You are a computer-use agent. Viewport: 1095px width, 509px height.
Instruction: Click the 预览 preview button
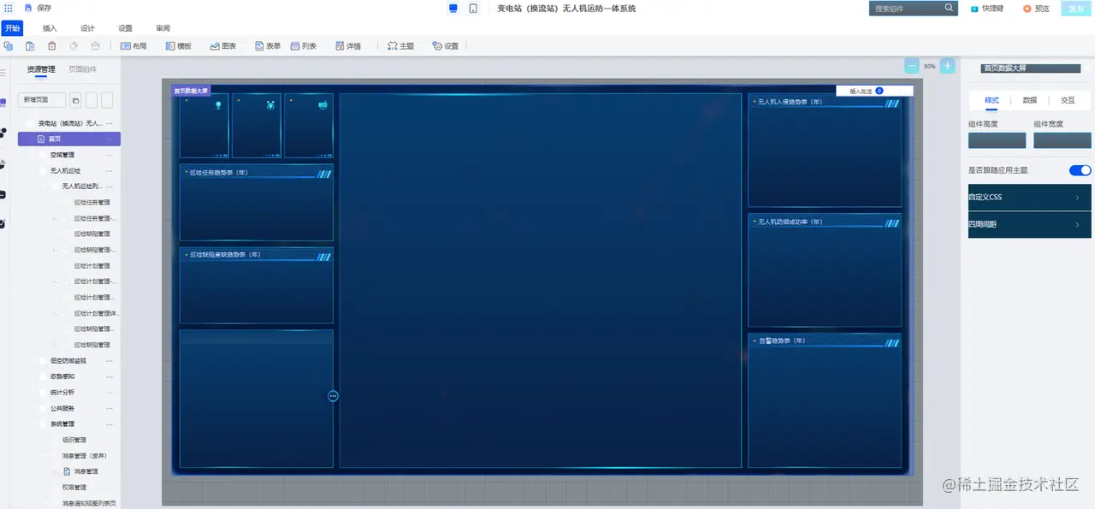pos(1036,9)
